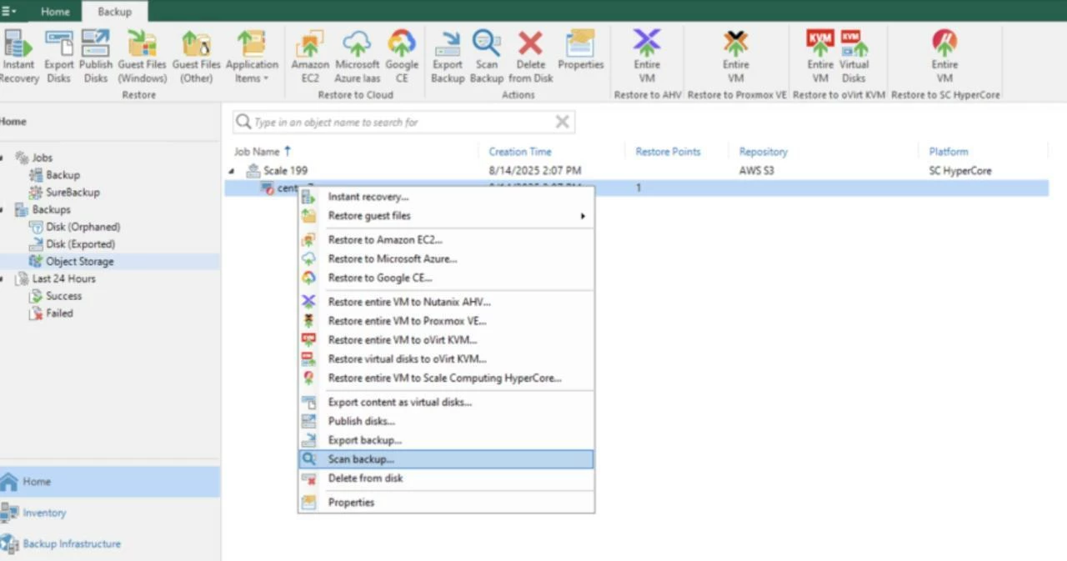This screenshot has width=1067, height=561.
Task: Collapse the Scale 199 job row
Action: click(x=232, y=171)
